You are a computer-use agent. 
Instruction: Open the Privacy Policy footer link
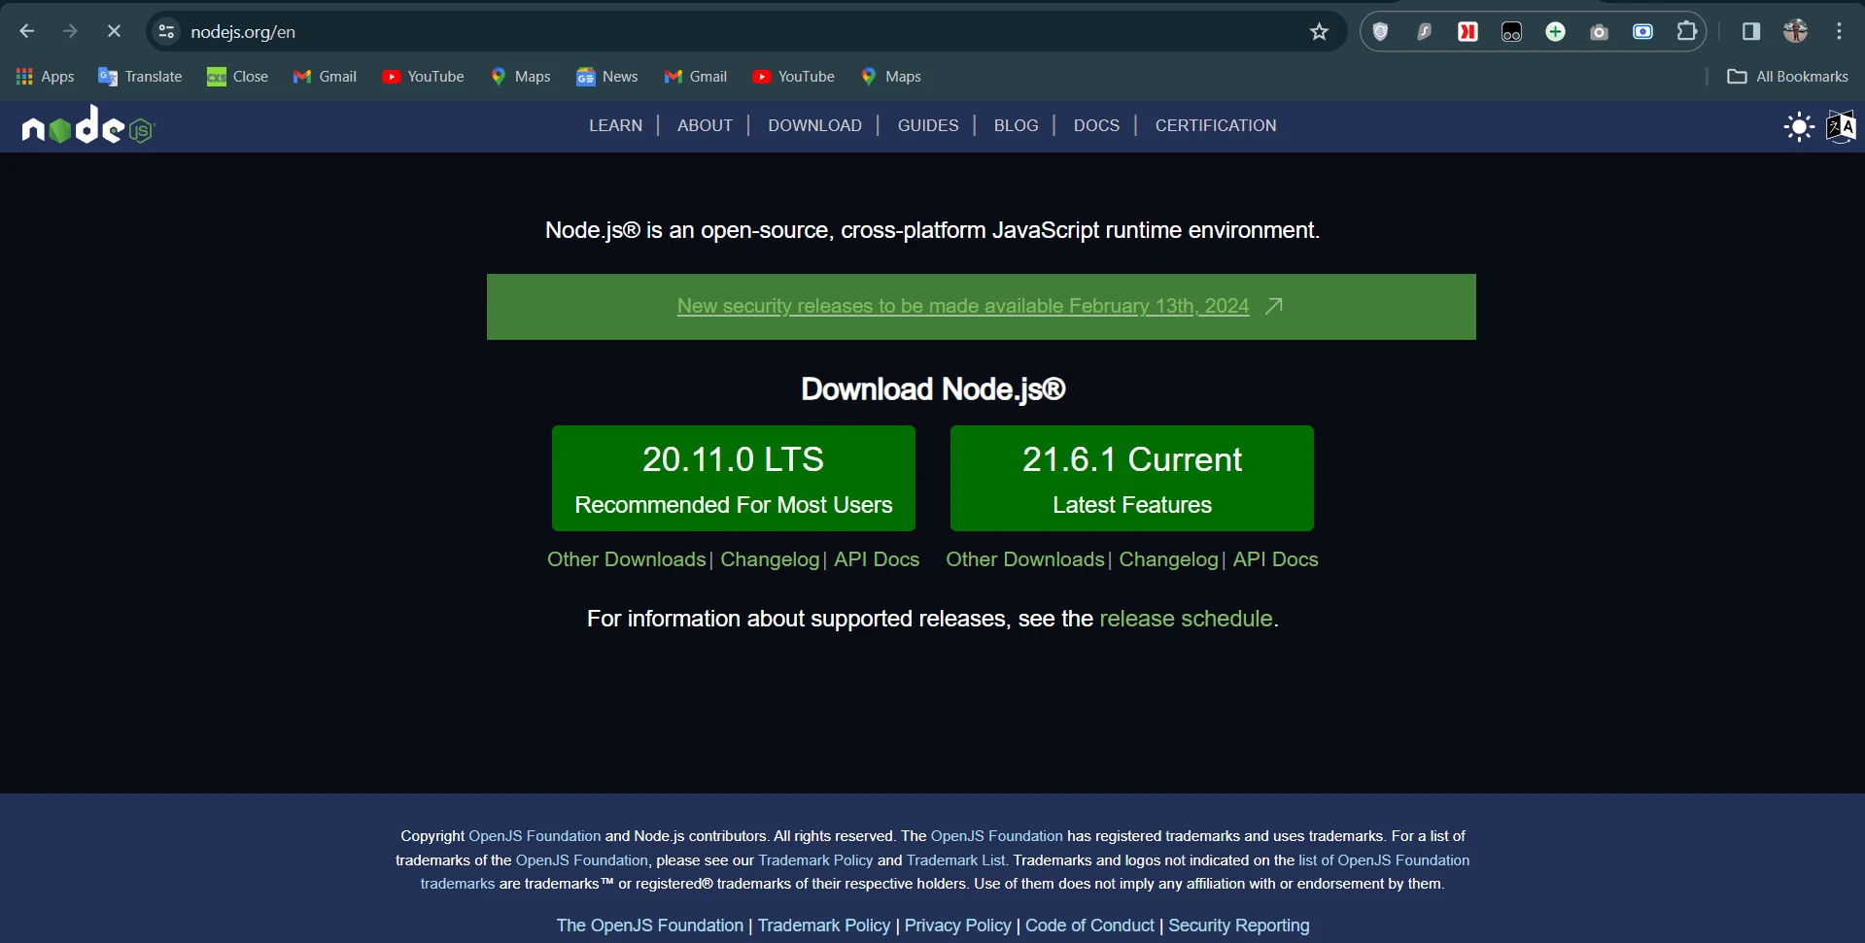point(957,926)
